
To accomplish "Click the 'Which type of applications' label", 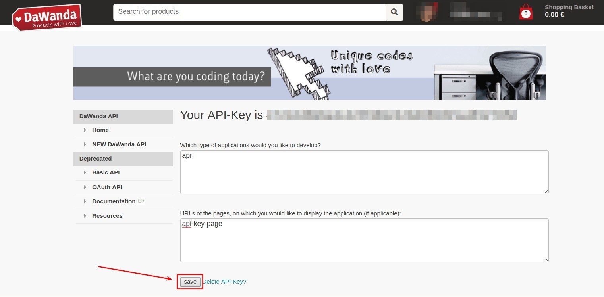I will click(251, 145).
